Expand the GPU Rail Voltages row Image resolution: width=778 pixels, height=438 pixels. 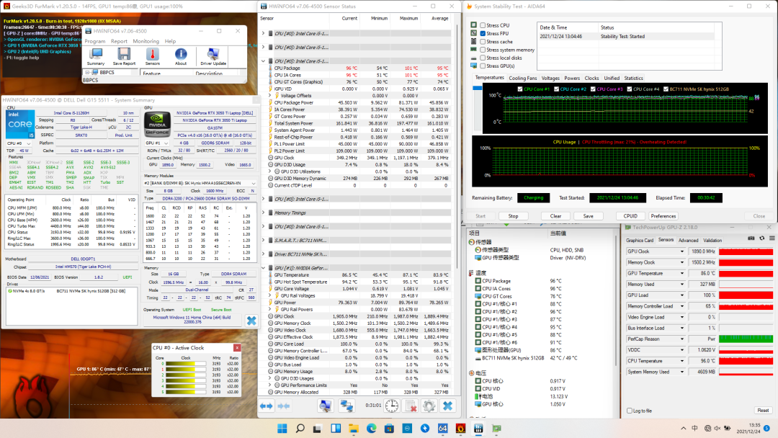pyautogui.click(x=270, y=295)
